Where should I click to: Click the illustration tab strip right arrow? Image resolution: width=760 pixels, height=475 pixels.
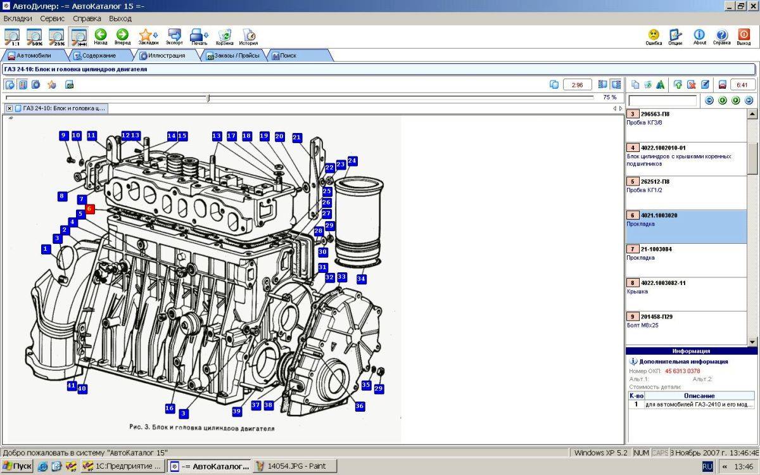coord(620,108)
